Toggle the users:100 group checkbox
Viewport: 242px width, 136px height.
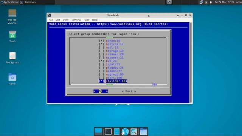101,78
